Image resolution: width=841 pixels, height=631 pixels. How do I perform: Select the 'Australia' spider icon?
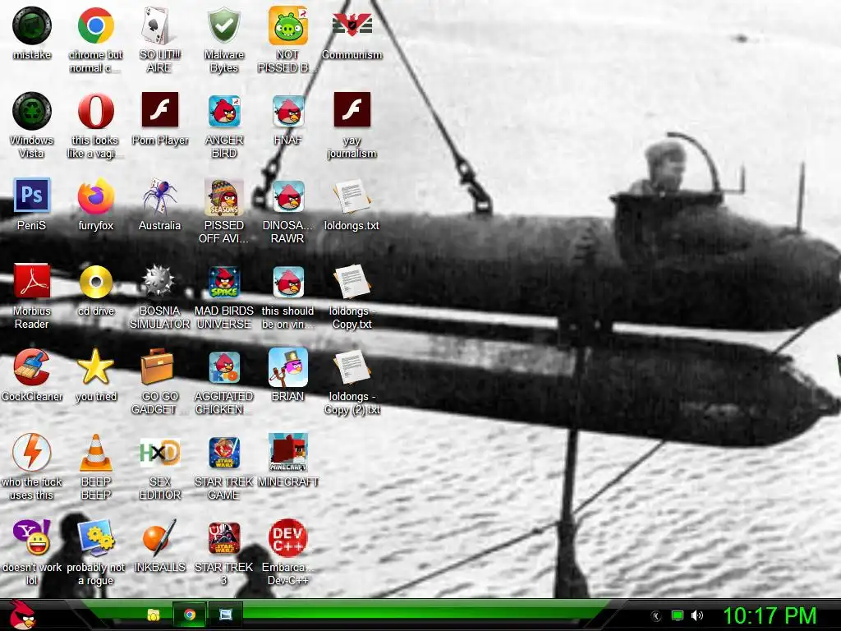[160, 196]
